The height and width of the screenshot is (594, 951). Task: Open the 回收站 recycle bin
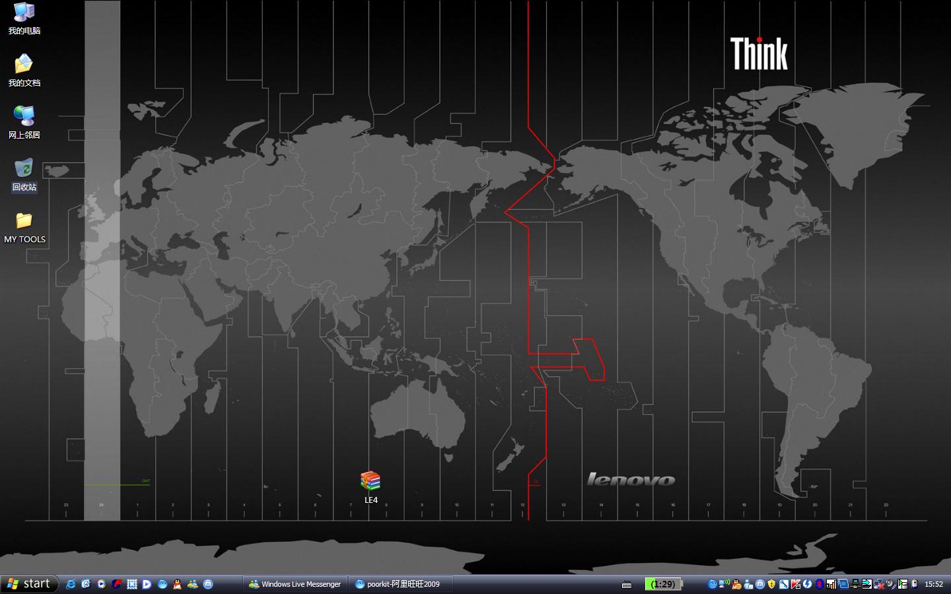[x=24, y=174]
